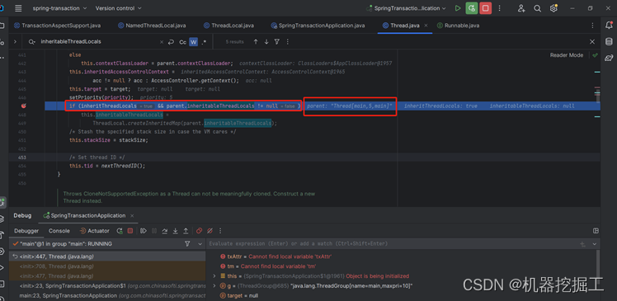Toggle the Regex search option
This screenshot has width=617, height=301.
coord(204,42)
